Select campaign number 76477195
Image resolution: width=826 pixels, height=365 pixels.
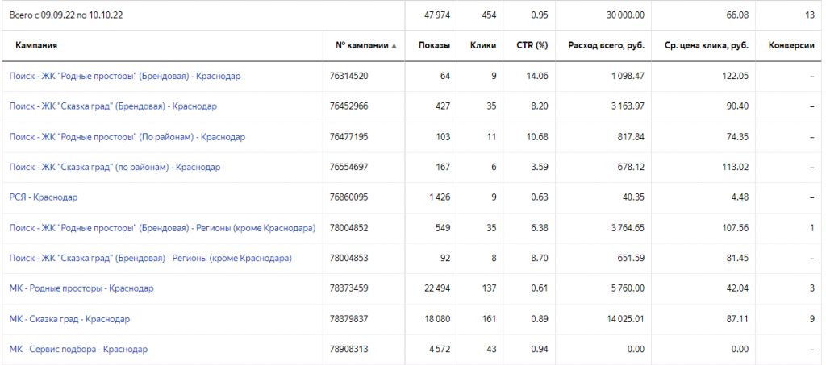pyautogui.click(x=349, y=137)
